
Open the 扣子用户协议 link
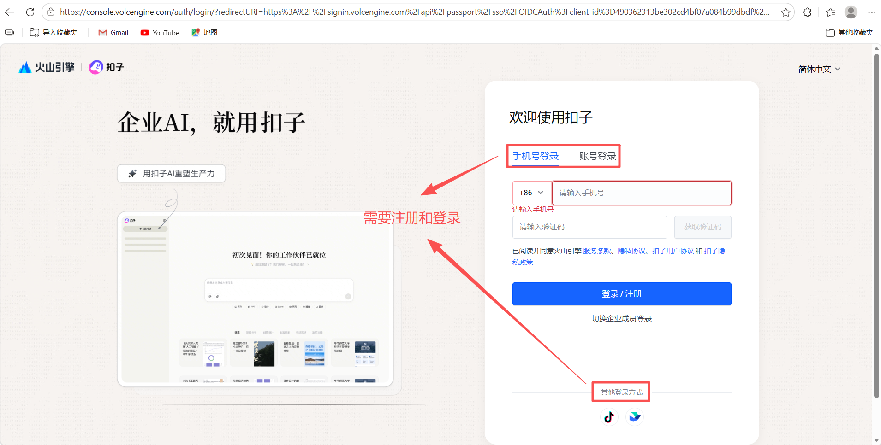pos(673,251)
